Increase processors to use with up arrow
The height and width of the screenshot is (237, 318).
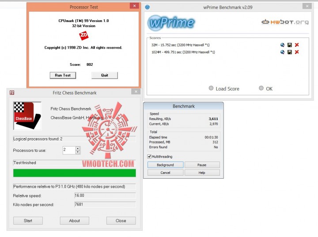coord(78,148)
